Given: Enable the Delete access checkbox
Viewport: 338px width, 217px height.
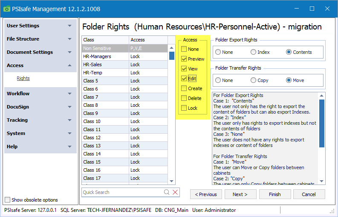Looking at the screenshot, I should (184, 98).
